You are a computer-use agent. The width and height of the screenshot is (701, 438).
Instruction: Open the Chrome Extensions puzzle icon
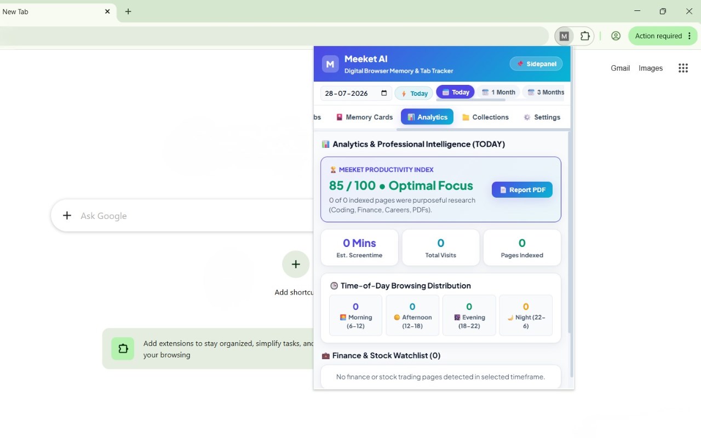click(585, 36)
